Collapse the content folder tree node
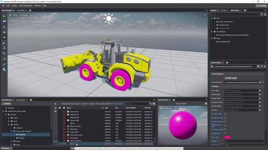 [6, 115]
